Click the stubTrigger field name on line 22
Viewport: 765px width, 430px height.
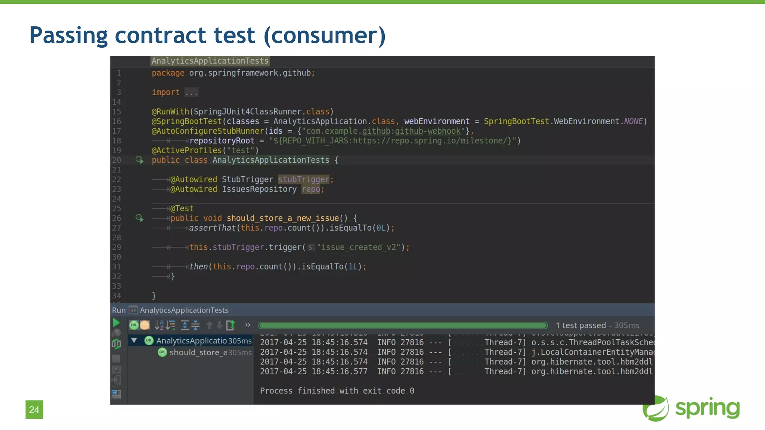304,180
